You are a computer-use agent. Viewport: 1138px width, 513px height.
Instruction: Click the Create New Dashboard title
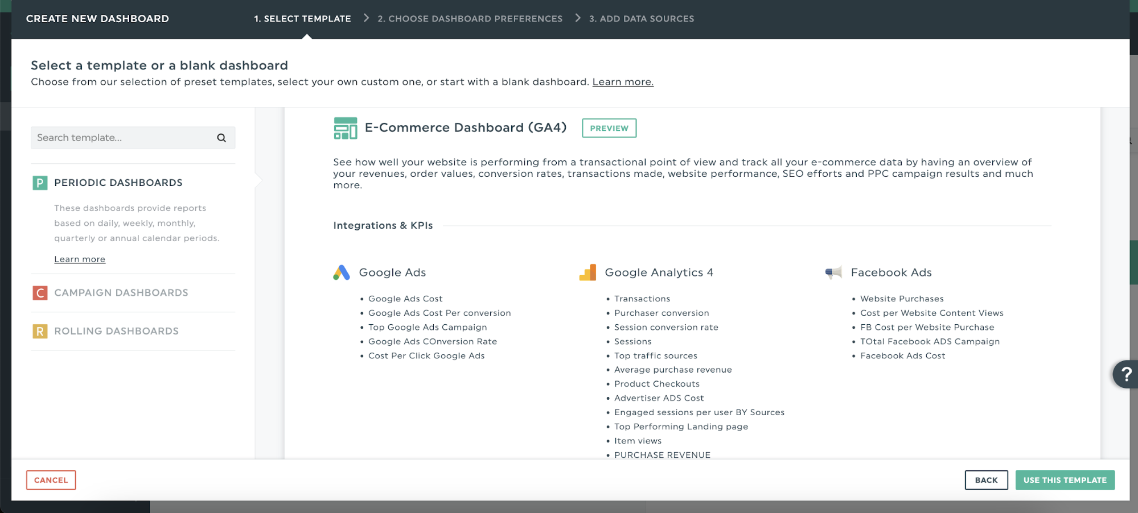point(97,19)
